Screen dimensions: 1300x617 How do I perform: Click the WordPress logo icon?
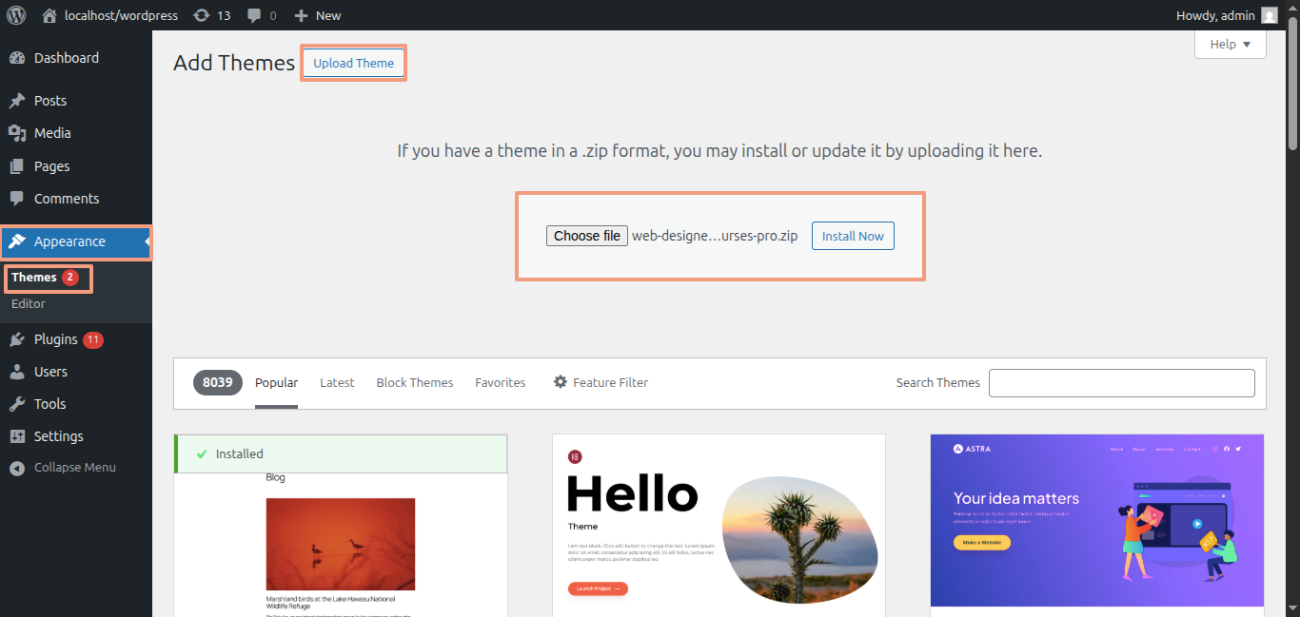16,15
